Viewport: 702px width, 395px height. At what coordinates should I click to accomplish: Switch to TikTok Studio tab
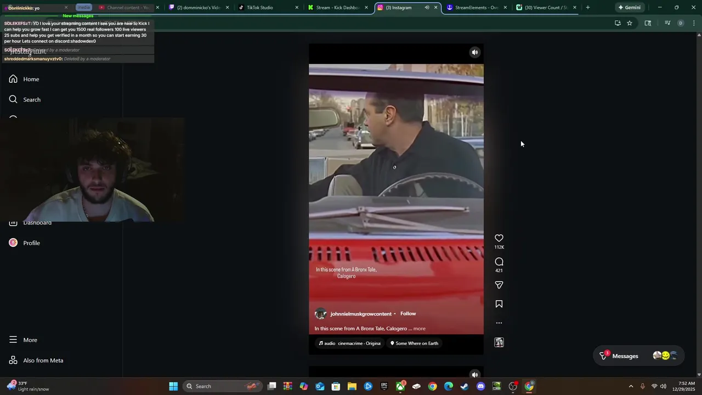268,8
